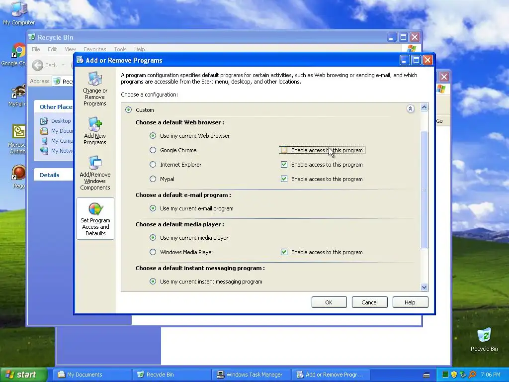Image resolution: width=509 pixels, height=382 pixels.
Task: Click the Go button behind the dialog
Action: click(x=439, y=121)
